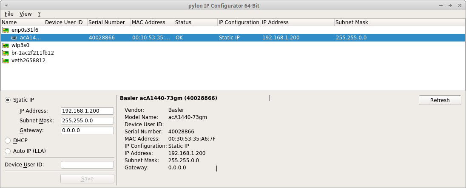The width and height of the screenshot is (466, 188).
Task: Sort by the Serial Number column header
Action: click(x=109, y=22)
